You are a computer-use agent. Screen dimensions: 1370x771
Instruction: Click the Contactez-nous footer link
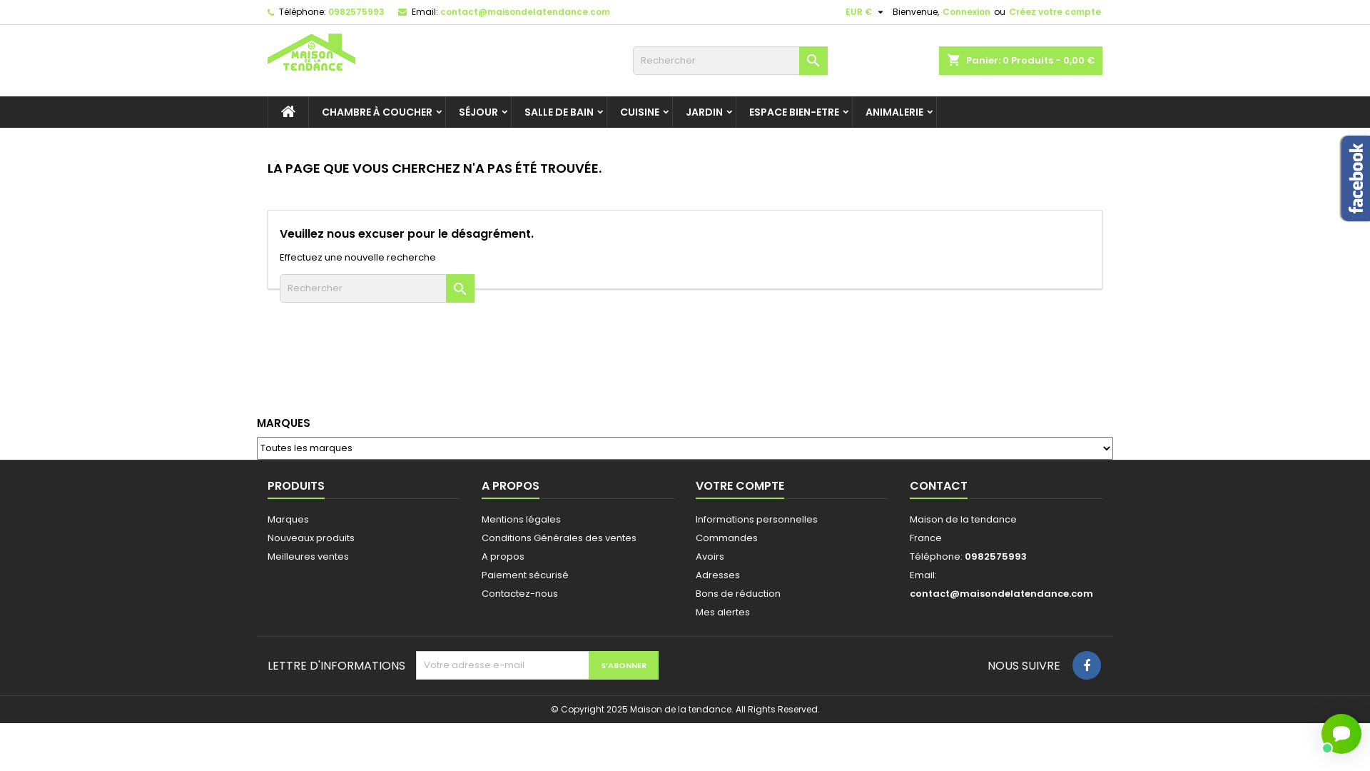519,594
